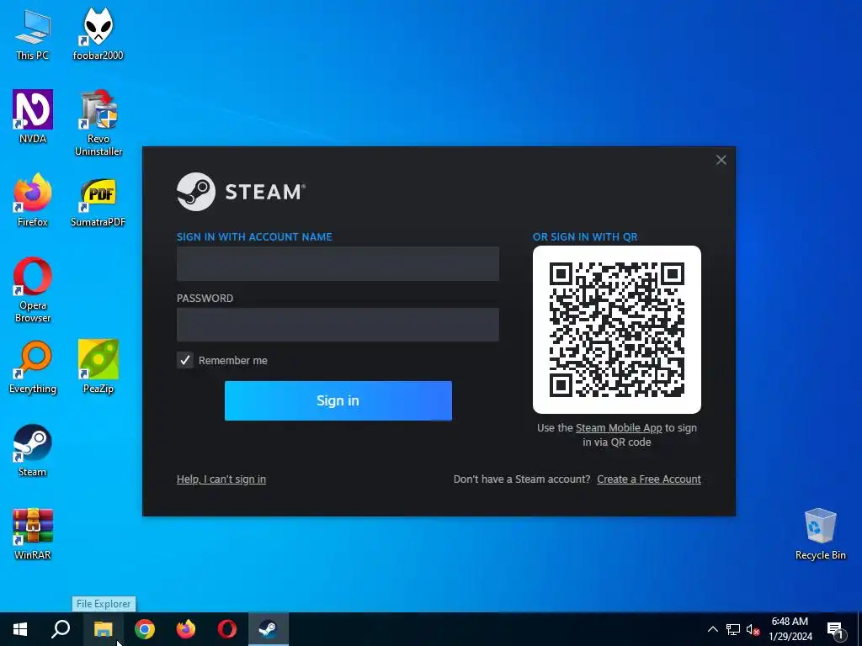Focus the account name input field
Screen dimensions: 862x646
tap(338, 263)
